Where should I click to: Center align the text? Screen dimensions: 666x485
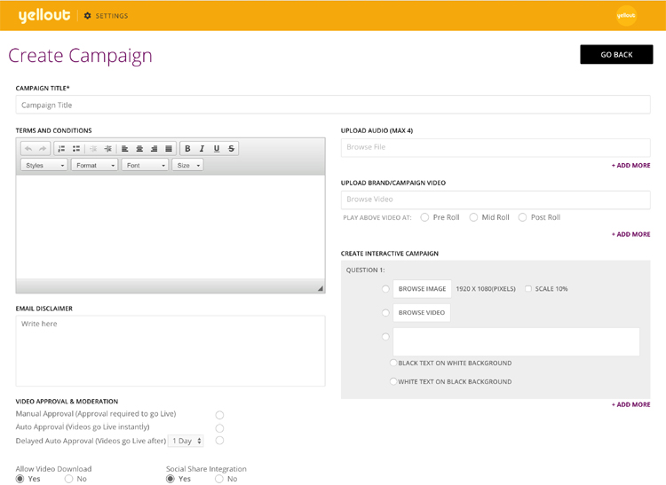click(139, 149)
